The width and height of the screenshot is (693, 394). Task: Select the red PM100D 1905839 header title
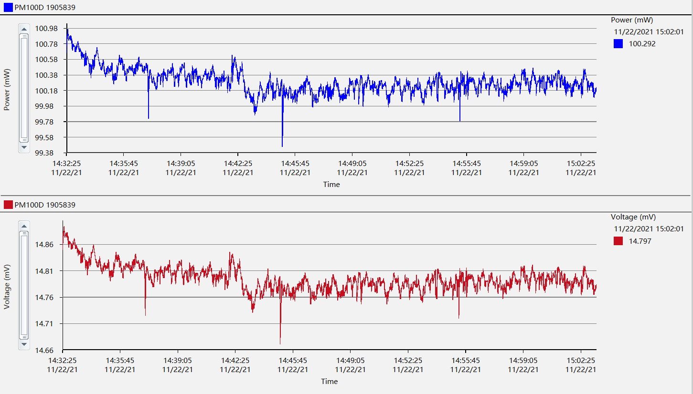click(45, 205)
